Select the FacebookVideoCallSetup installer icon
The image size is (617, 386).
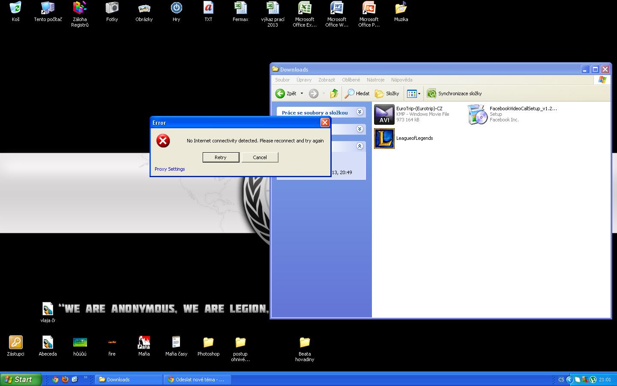pos(478,115)
